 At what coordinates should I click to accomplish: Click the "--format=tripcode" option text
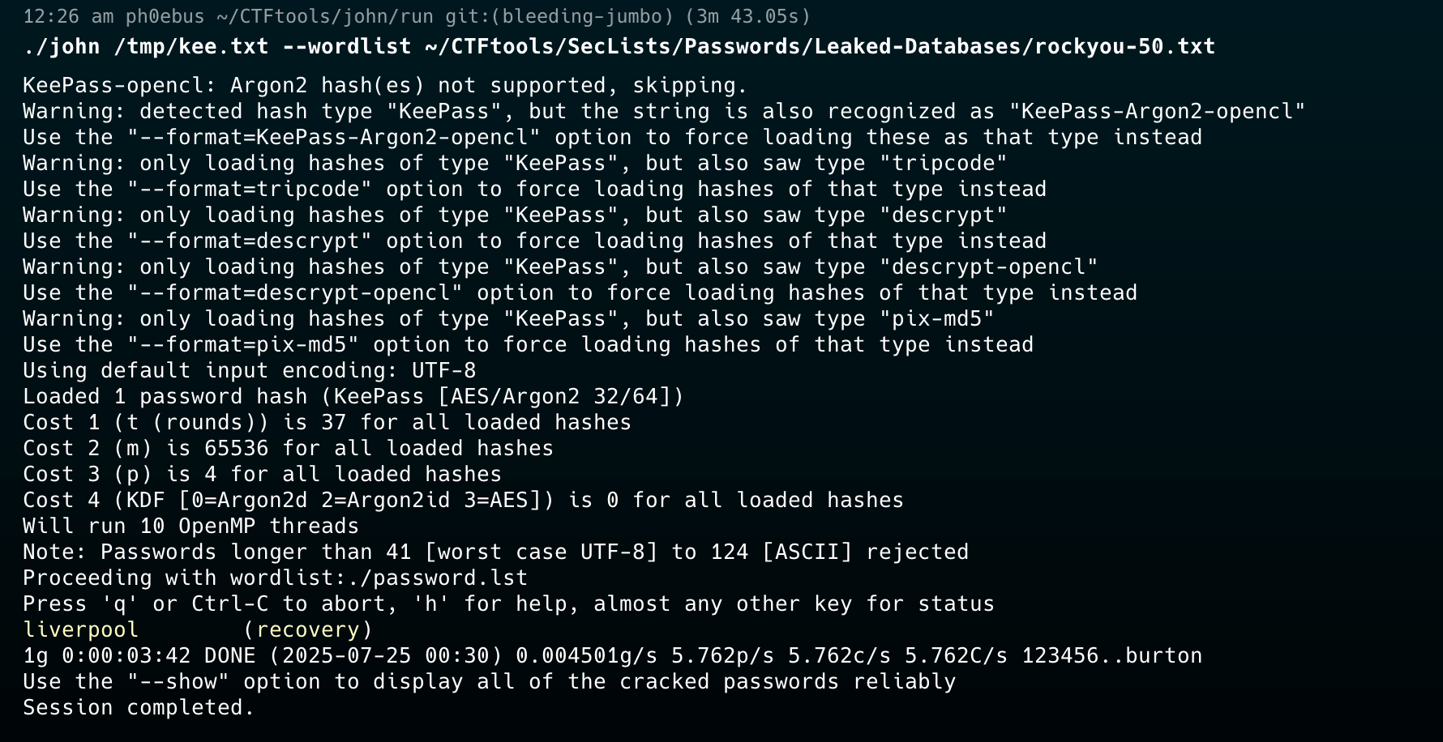pos(250,189)
